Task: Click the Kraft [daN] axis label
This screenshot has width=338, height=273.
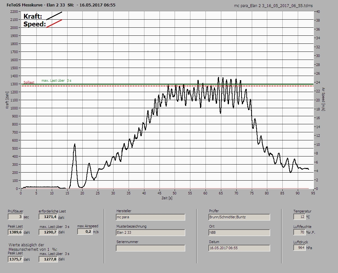Action: [7, 100]
